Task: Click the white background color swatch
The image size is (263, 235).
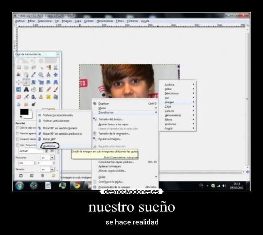Action: click(30, 116)
